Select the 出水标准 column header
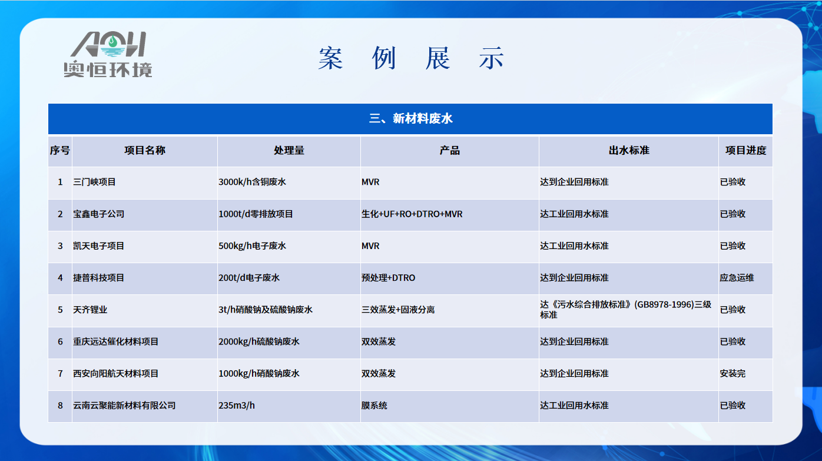The width and height of the screenshot is (822, 461). click(x=628, y=151)
